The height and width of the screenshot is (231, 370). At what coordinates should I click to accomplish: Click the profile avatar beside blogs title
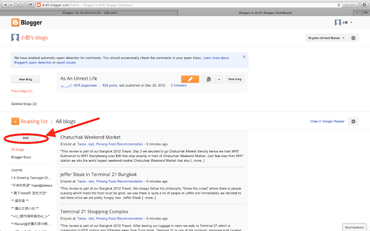15,38
